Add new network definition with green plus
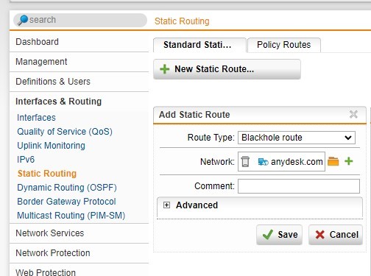Viewport: 371px width, 276px height. pos(349,161)
